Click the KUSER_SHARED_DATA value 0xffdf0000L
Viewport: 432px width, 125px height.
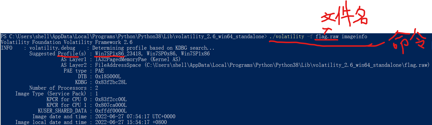[111, 111]
